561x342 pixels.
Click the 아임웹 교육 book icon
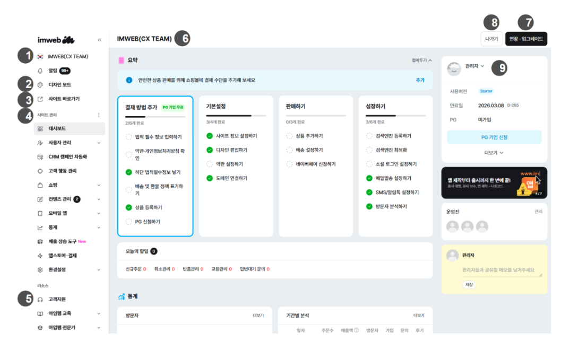coord(40,313)
